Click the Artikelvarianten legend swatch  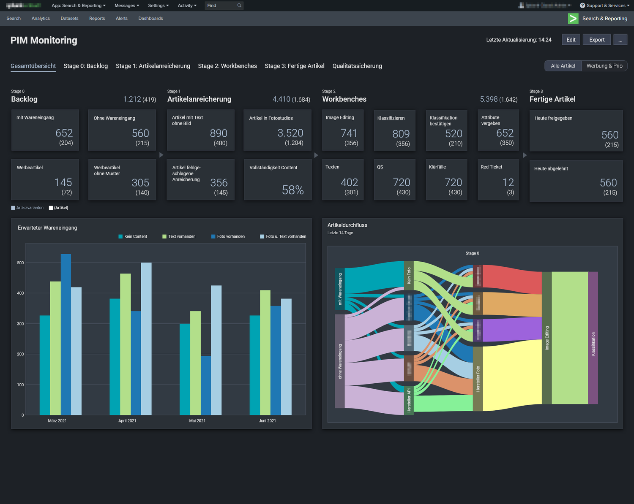pyautogui.click(x=13, y=208)
